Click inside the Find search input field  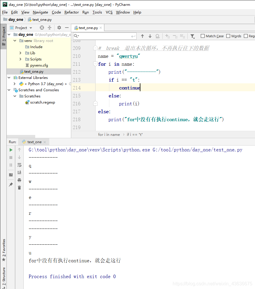coord(105,36)
